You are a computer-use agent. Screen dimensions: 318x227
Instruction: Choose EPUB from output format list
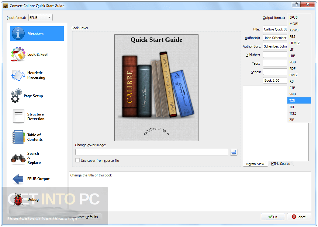tap(299, 17)
